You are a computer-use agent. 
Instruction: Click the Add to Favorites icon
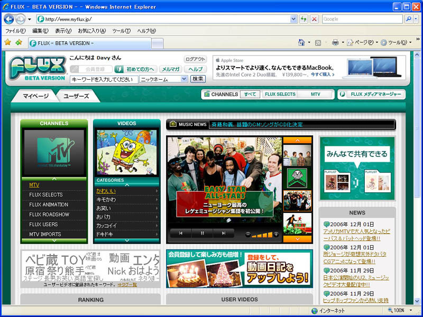click(19, 42)
